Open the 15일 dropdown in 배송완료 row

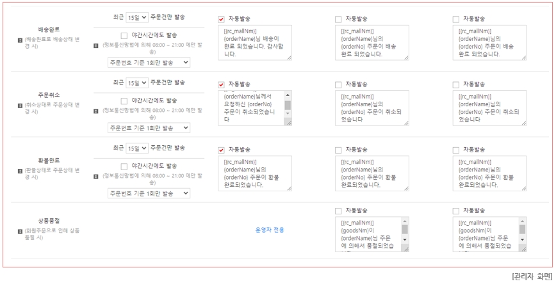[136, 17]
